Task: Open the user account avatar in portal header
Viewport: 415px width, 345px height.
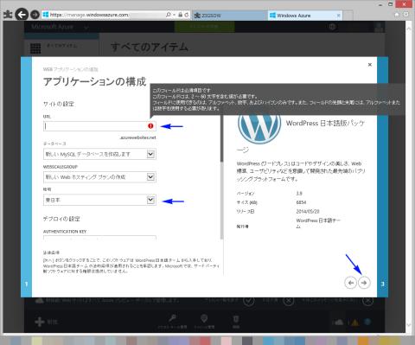Action: [379, 27]
